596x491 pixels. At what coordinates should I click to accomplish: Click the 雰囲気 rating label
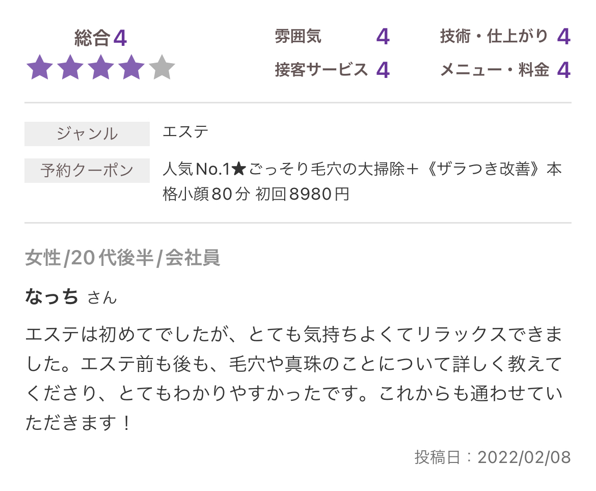pyautogui.click(x=298, y=37)
